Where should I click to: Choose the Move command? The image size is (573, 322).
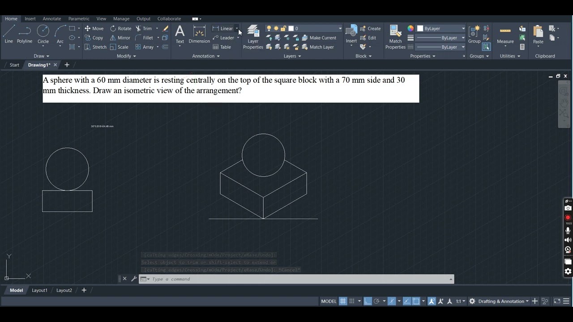tap(94, 28)
